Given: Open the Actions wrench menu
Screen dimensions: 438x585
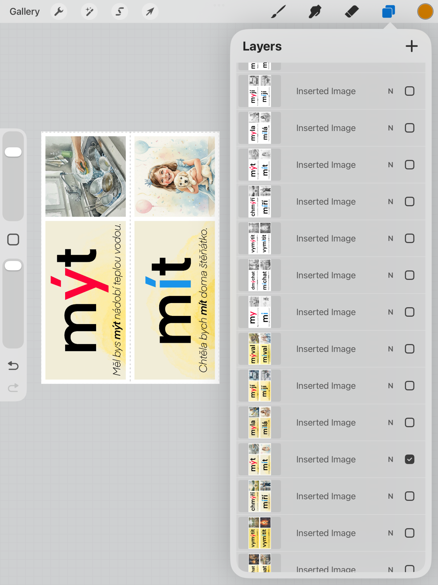Looking at the screenshot, I should click(59, 12).
